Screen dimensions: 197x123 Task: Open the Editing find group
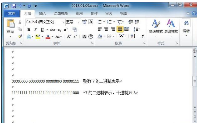tap(186, 28)
